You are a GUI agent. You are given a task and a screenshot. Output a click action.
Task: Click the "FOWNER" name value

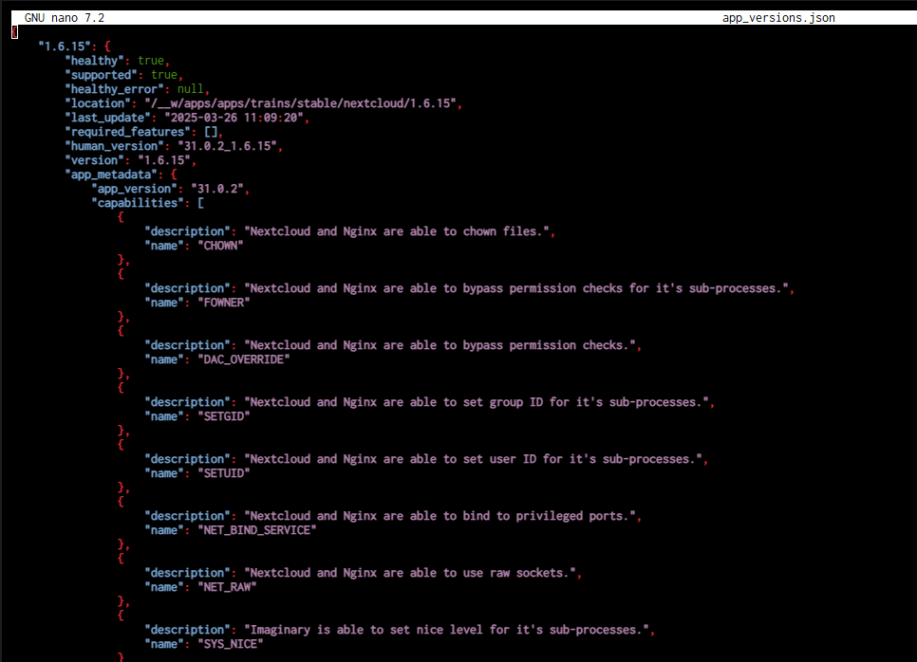[223, 303]
